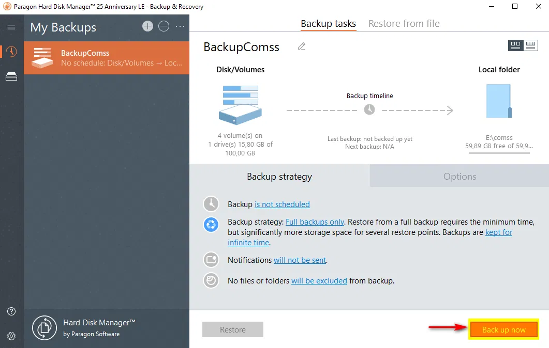
Task: Select the BackupComss job in list
Action: (107, 58)
